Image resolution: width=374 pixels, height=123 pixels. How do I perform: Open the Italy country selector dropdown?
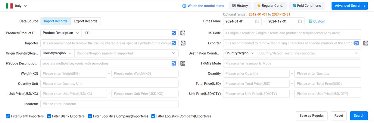17,6
